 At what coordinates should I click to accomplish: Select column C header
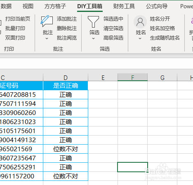click(21, 77)
